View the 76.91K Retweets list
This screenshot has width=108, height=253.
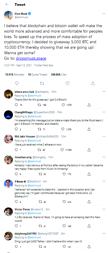[x=15, y=75]
